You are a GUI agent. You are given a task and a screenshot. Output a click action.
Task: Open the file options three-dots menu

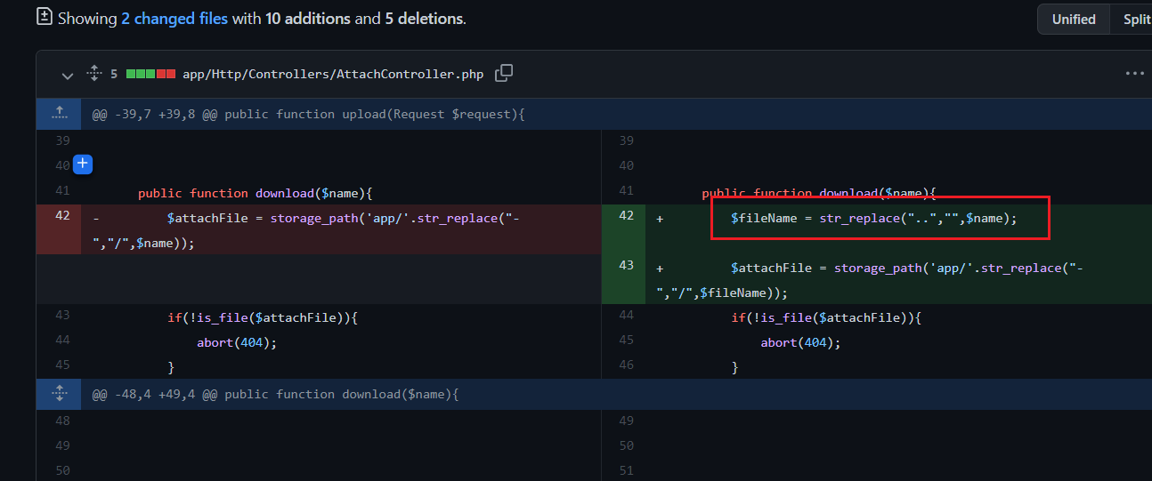(1133, 74)
